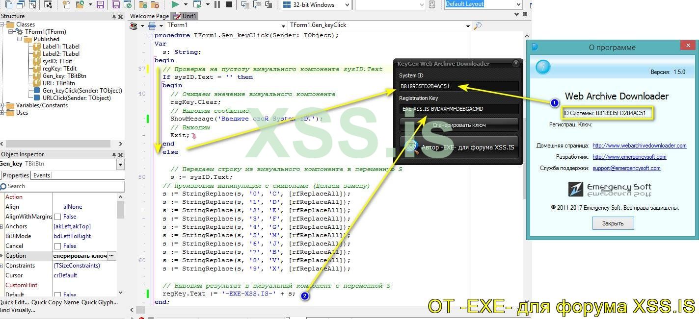Click Add File to Project folder icon

143,4
